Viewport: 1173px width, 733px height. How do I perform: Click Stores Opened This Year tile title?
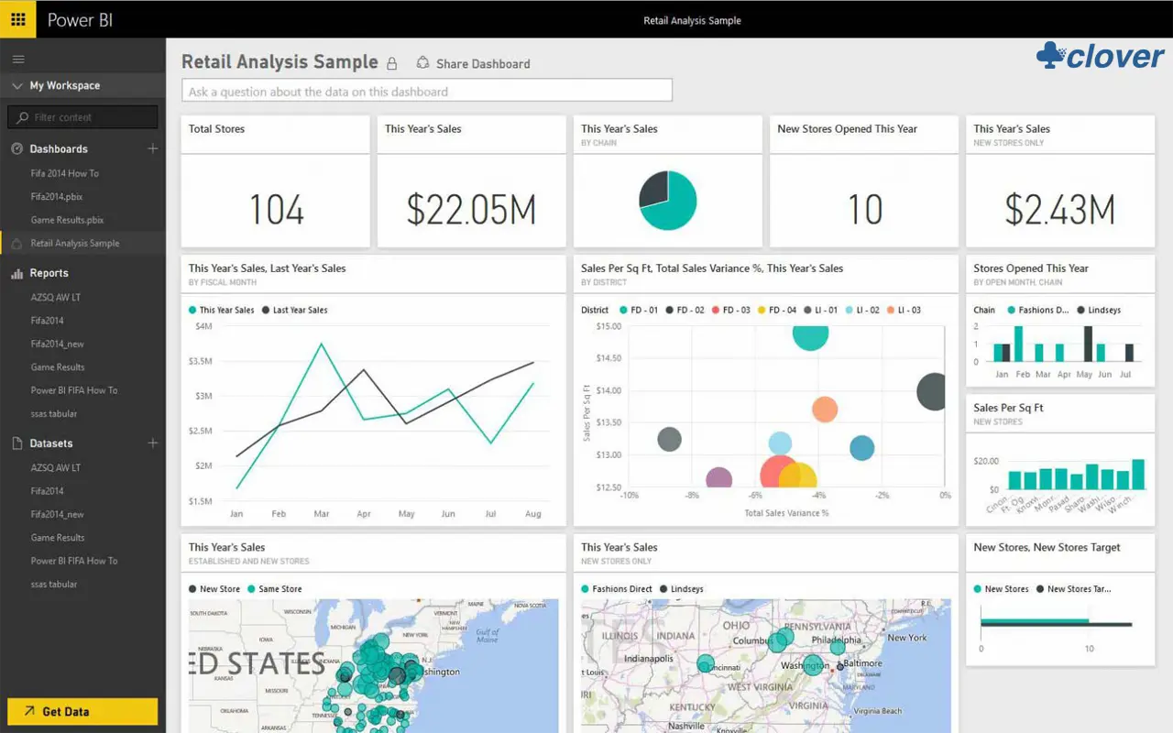1031,268
